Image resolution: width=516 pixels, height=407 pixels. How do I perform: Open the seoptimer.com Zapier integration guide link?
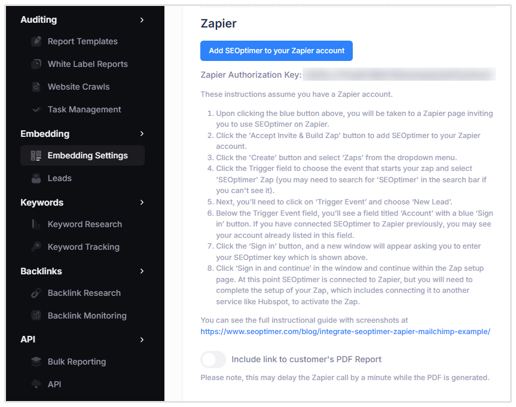pyautogui.click(x=346, y=331)
